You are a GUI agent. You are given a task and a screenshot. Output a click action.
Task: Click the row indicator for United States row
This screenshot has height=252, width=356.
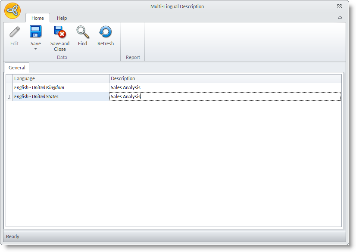click(9, 96)
